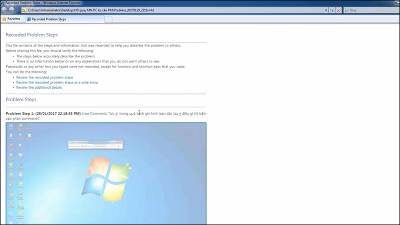Click the Refresh icon beside address bar
400x225 pixels.
click(x=331, y=10)
